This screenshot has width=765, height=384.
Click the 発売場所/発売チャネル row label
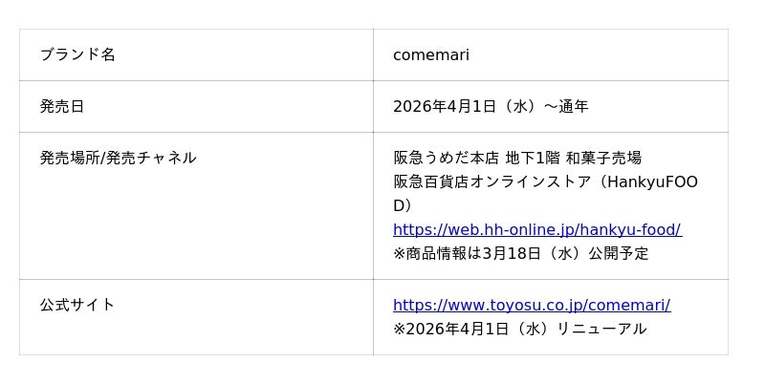(x=118, y=158)
